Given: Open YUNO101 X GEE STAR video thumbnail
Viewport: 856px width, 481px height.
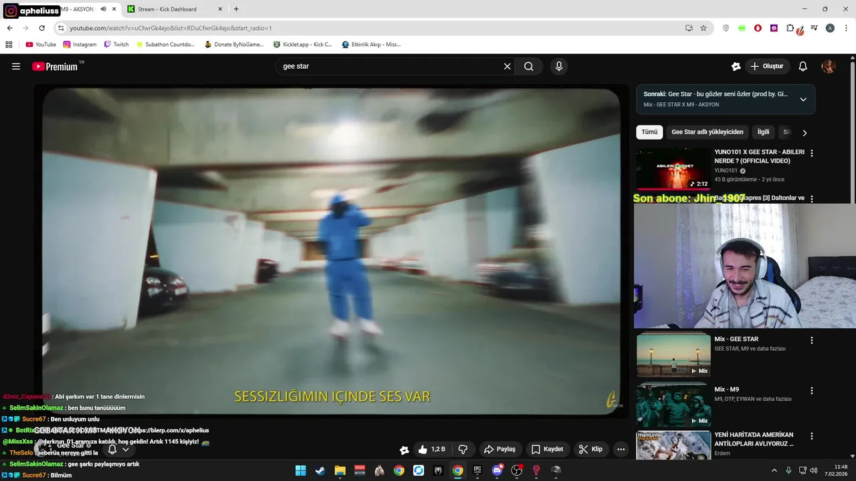Looking at the screenshot, I should [673, 169].
